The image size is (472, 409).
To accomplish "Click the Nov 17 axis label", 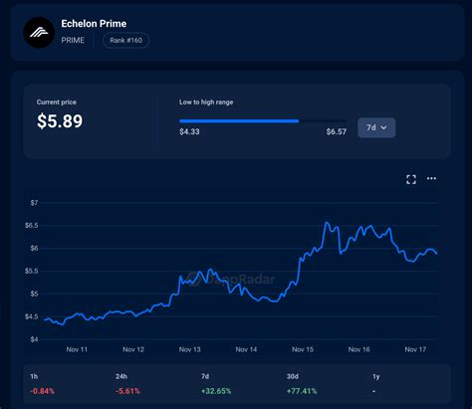I will tap(415, 349).
